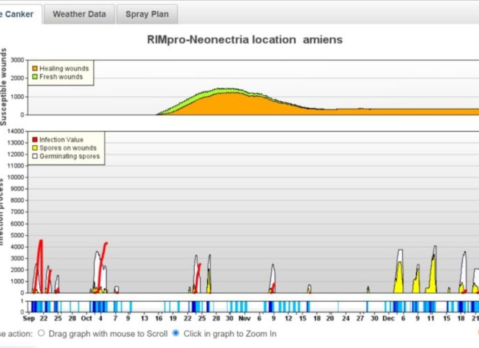Click the Fresh wounds legend label

point(61,77)
